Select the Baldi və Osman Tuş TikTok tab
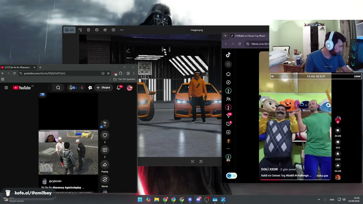This screenshot has width=363, height=204. 248,36
